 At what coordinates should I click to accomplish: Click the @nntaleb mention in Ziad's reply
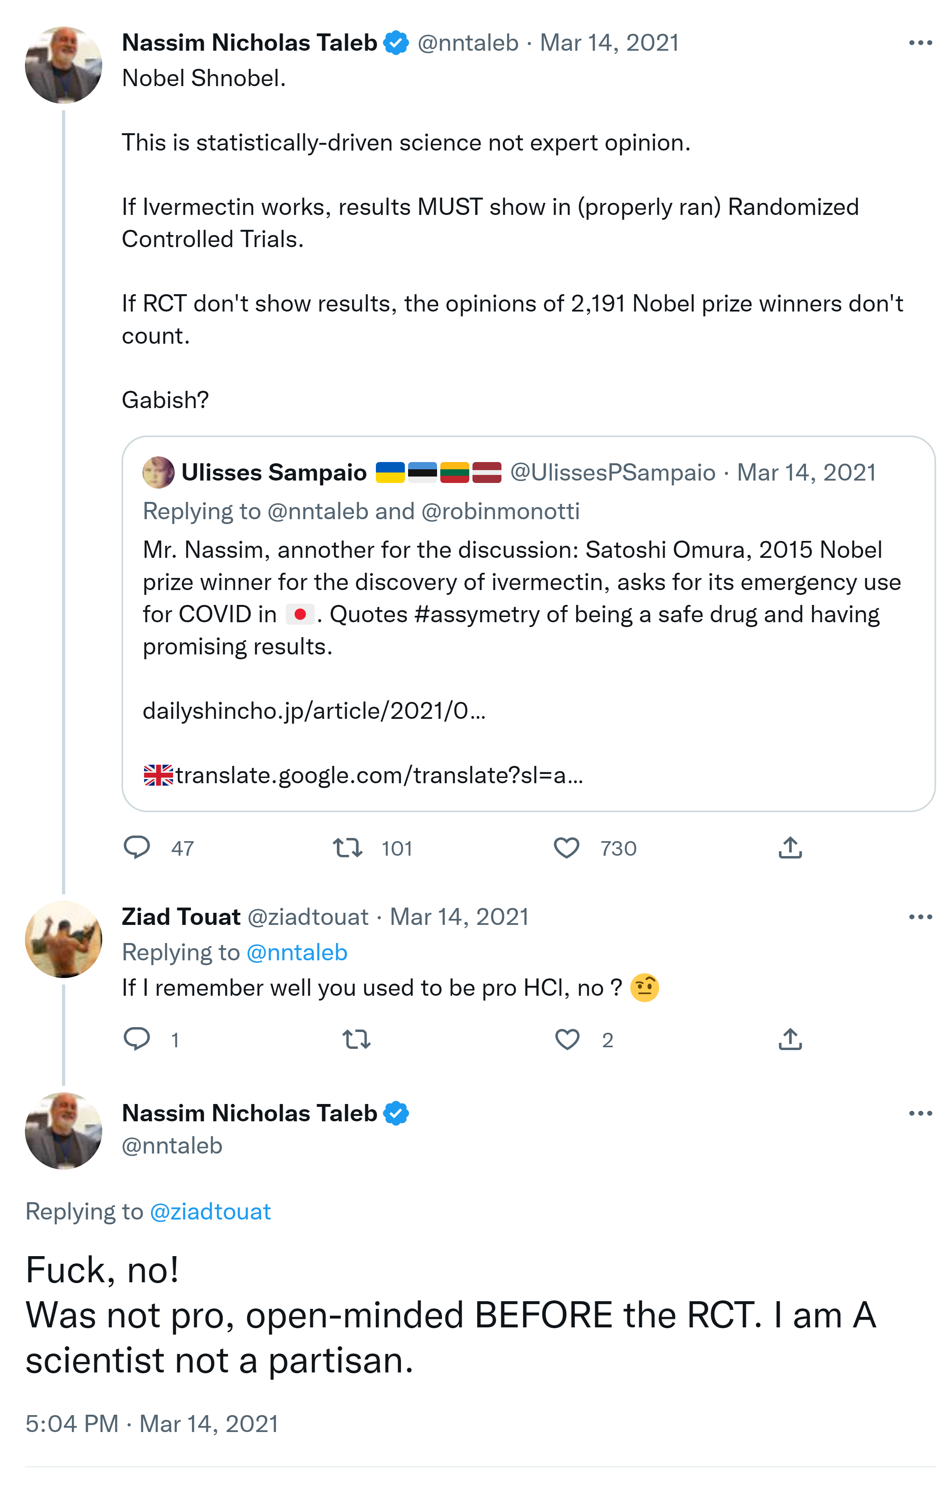297,952
